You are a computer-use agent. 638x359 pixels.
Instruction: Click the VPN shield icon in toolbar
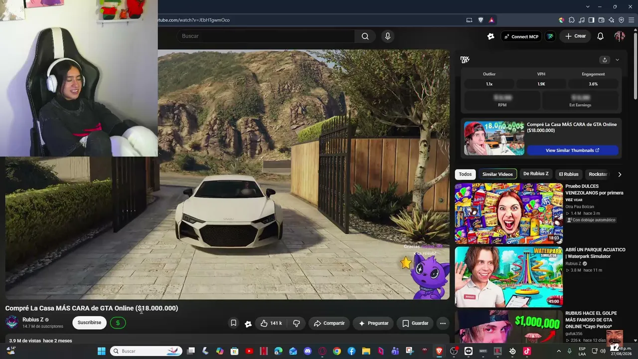point(622,20)
